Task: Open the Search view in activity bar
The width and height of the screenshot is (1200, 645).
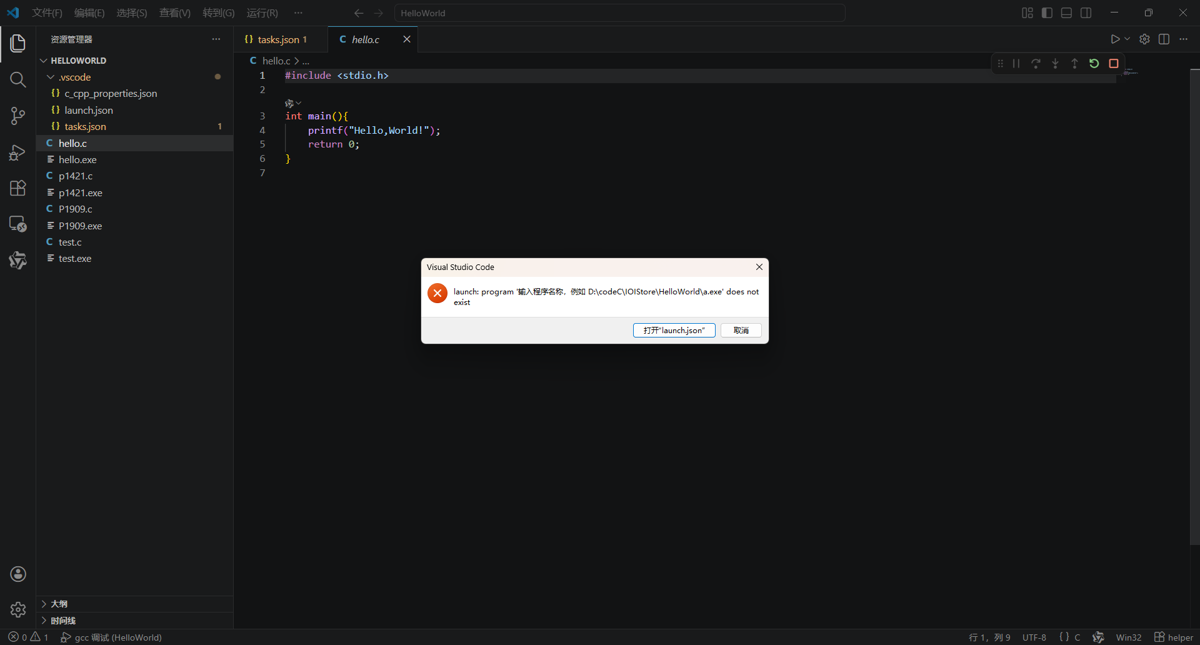Action: point(18,79)
